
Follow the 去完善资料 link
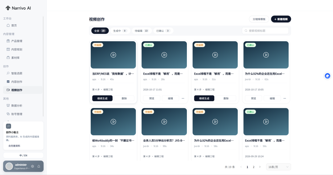pyautogui.click(x=14, y=146)
